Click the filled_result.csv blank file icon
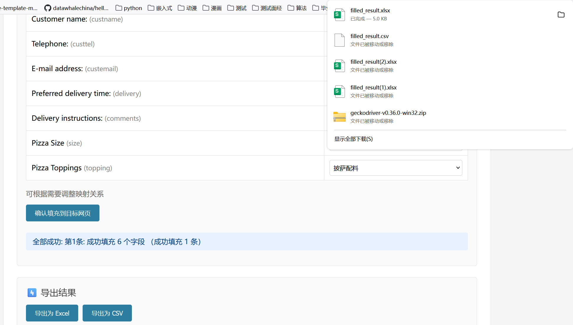573x325 pixels. click(339, 40)
